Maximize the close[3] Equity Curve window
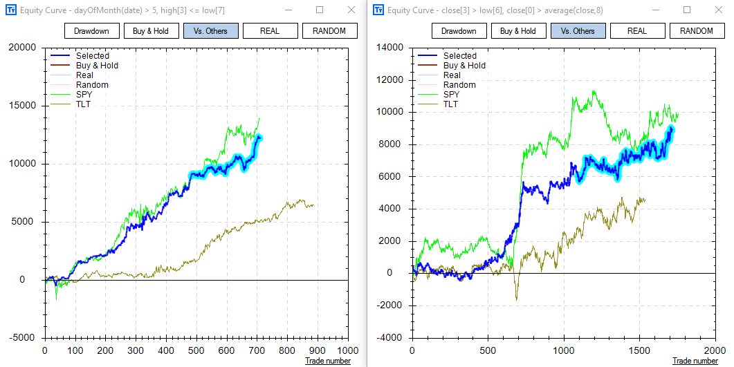Screen dimensions: 734x367 click(x=687, y=10)
